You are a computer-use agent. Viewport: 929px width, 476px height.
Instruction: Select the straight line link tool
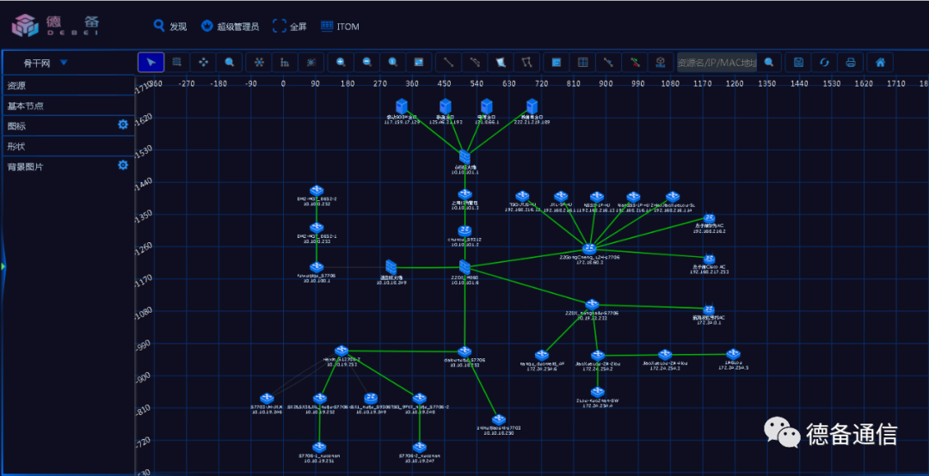coord(448,62)
